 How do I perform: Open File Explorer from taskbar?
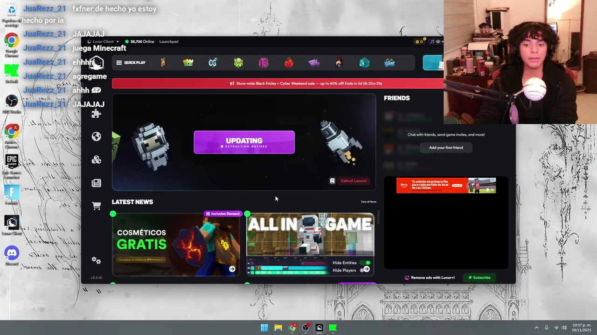click(x=278, y=328)
